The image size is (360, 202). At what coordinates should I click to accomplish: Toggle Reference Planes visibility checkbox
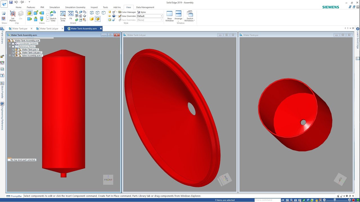click(13, 47)
